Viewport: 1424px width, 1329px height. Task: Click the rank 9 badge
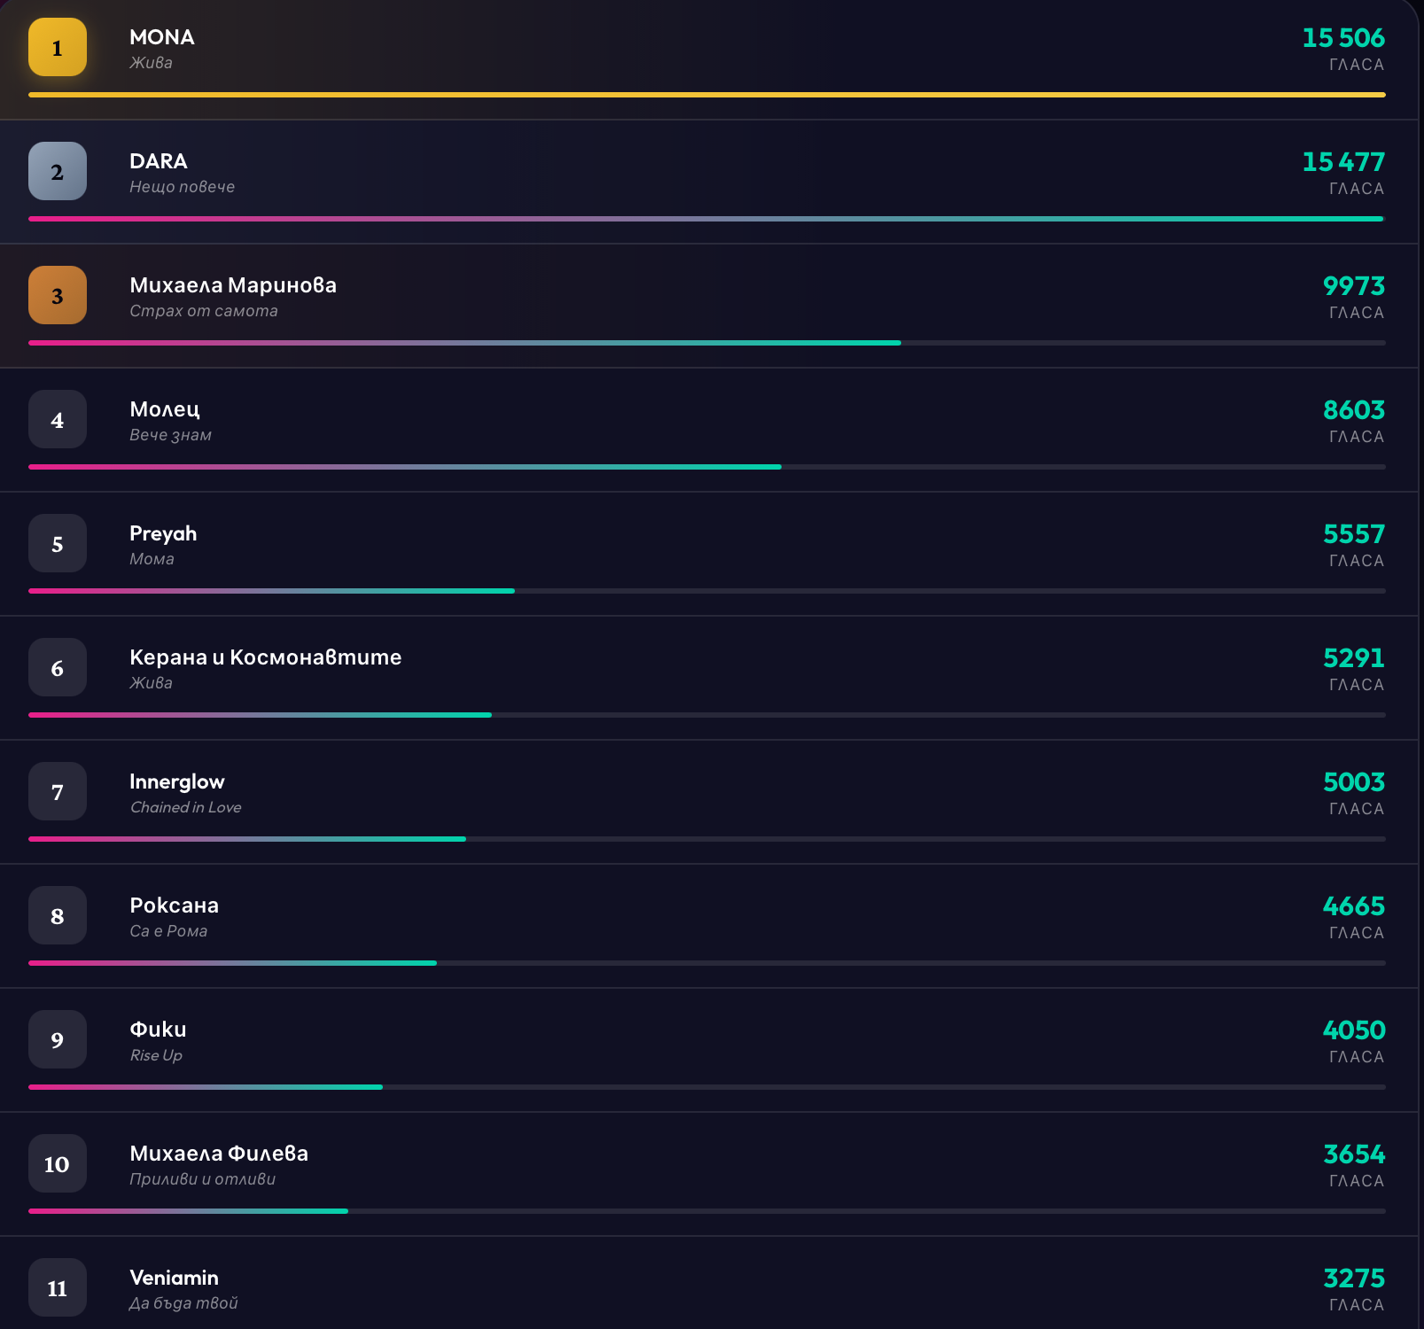(x=58, y=1039)
